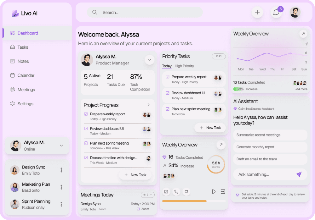Click the send paper plane icon
315x220 pixels.
click(x=299, y=174)
